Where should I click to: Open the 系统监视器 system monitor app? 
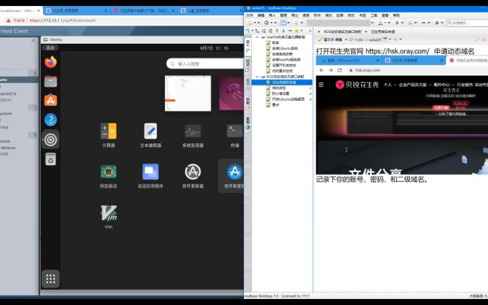(x=193, y=135)
